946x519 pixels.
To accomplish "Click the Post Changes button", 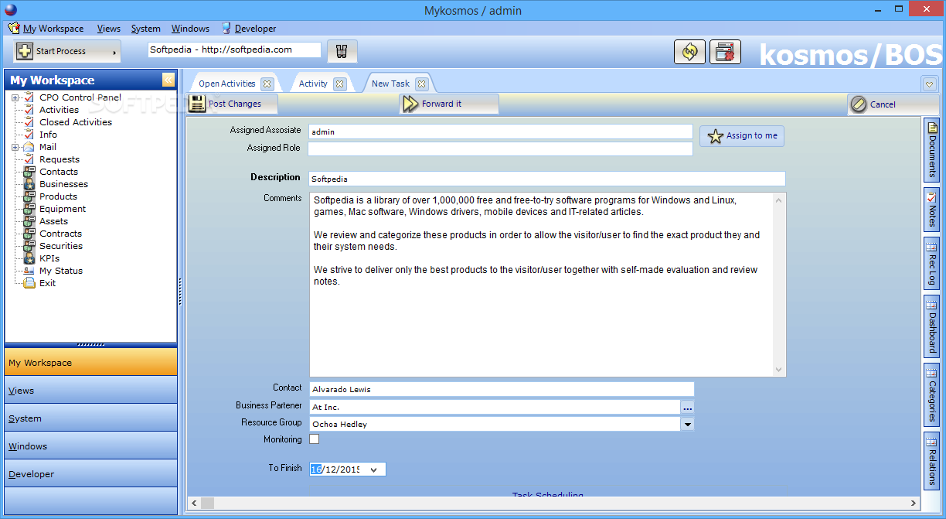I will click(x=232, y=104).
